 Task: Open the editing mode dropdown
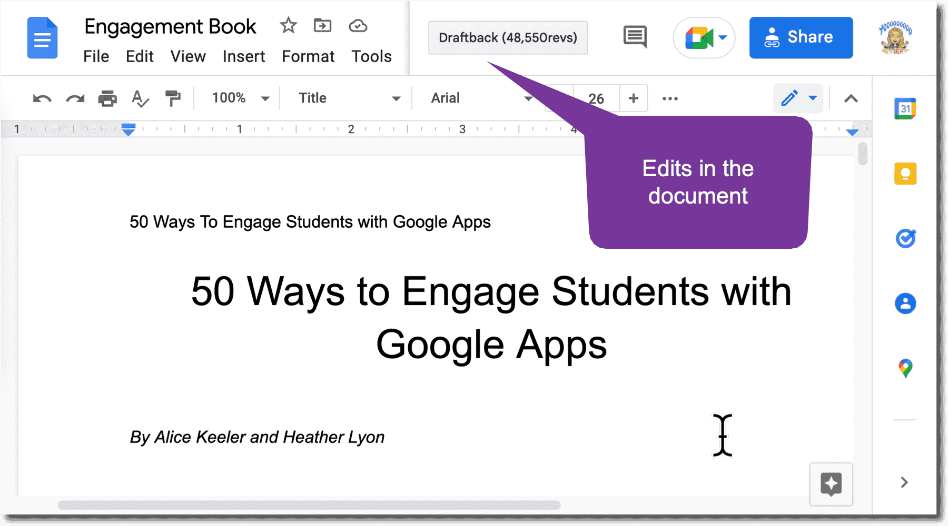tap(798, 98)
